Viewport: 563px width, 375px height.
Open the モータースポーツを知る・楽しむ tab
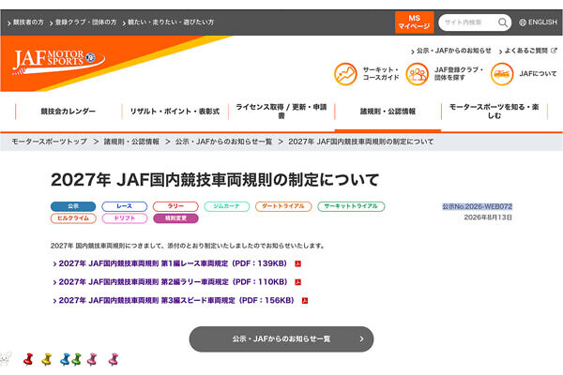pos(495,112)
